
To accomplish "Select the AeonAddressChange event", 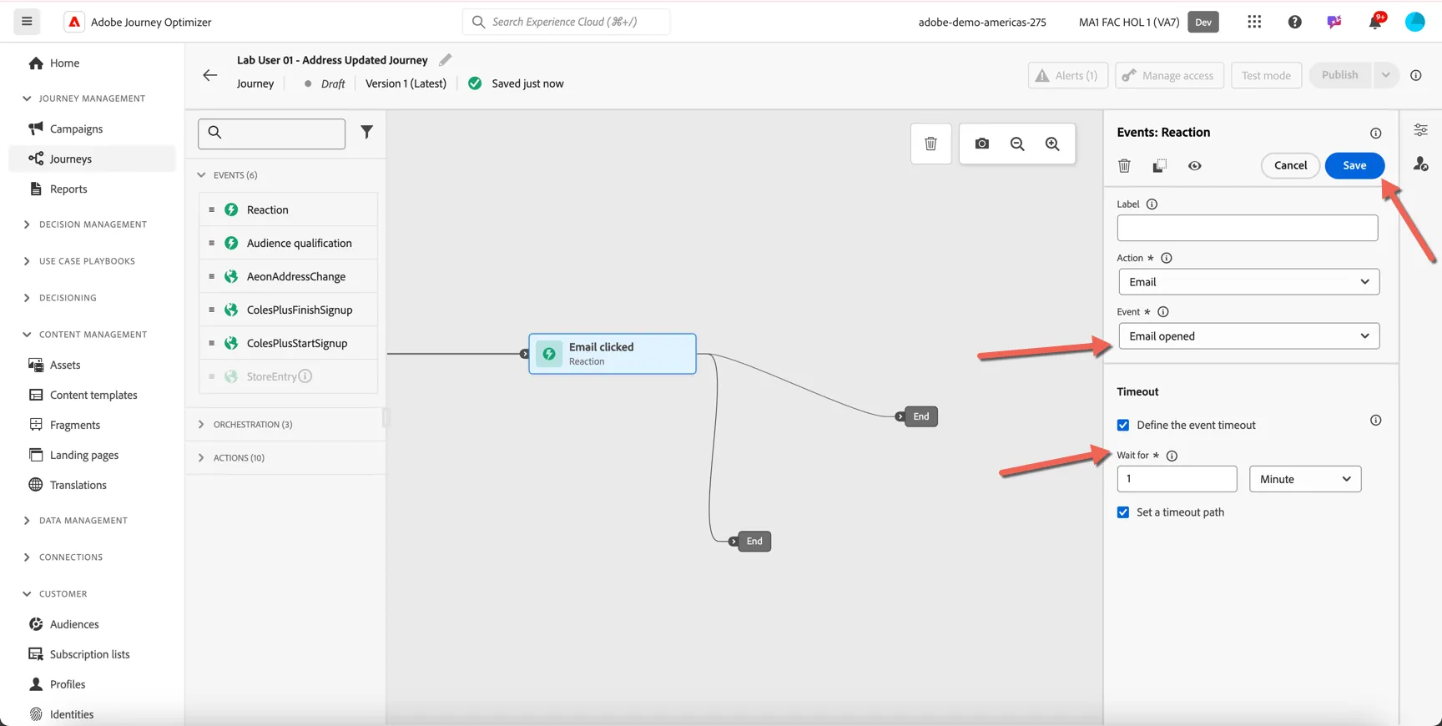I will pyautogui.click(x=289, y=276).
